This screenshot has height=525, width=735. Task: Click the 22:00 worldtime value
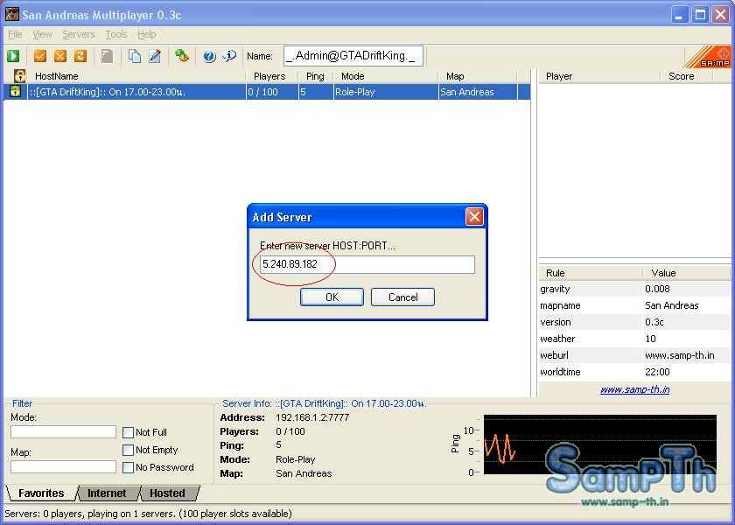657,372
